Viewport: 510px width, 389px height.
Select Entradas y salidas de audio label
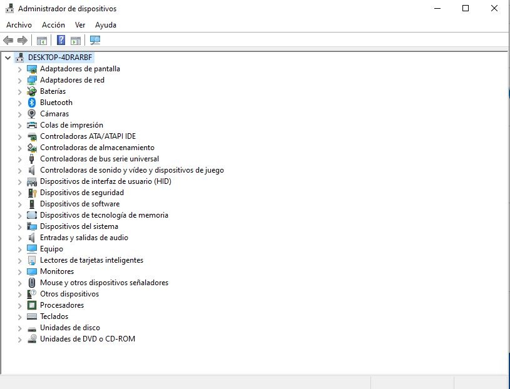tap(84, 238)
